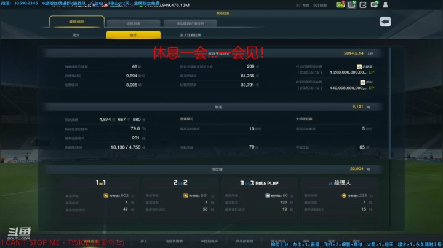Screen dimensions: 443x248
Task: Click the 18,136 / 4,750 goals value
Action: pos(126,147)
